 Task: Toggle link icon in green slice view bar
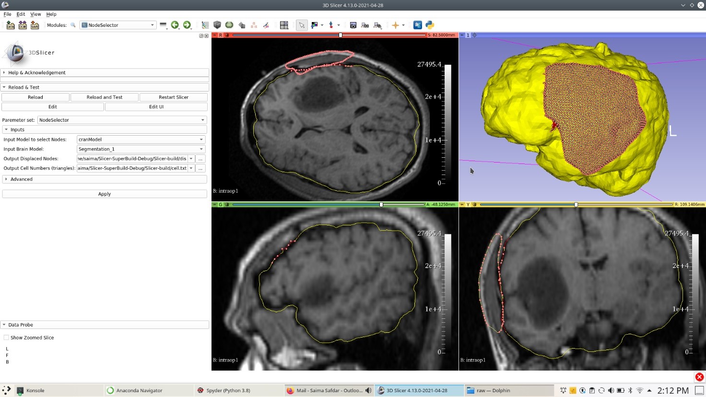click(227, 204)
